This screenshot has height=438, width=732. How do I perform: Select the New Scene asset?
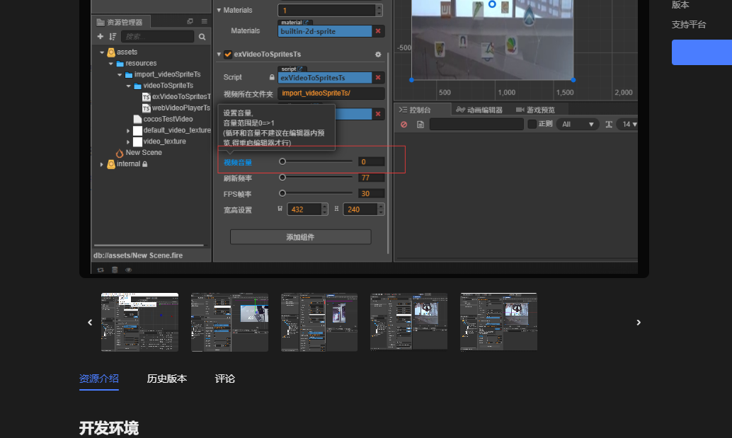coord(144,153)
